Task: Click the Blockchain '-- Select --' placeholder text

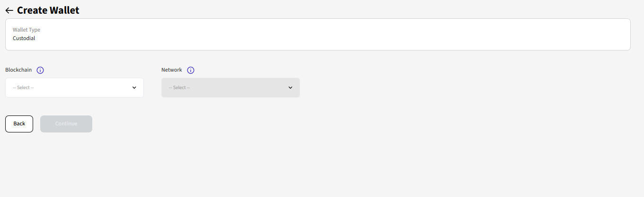Action: click(x=23, y=88)
